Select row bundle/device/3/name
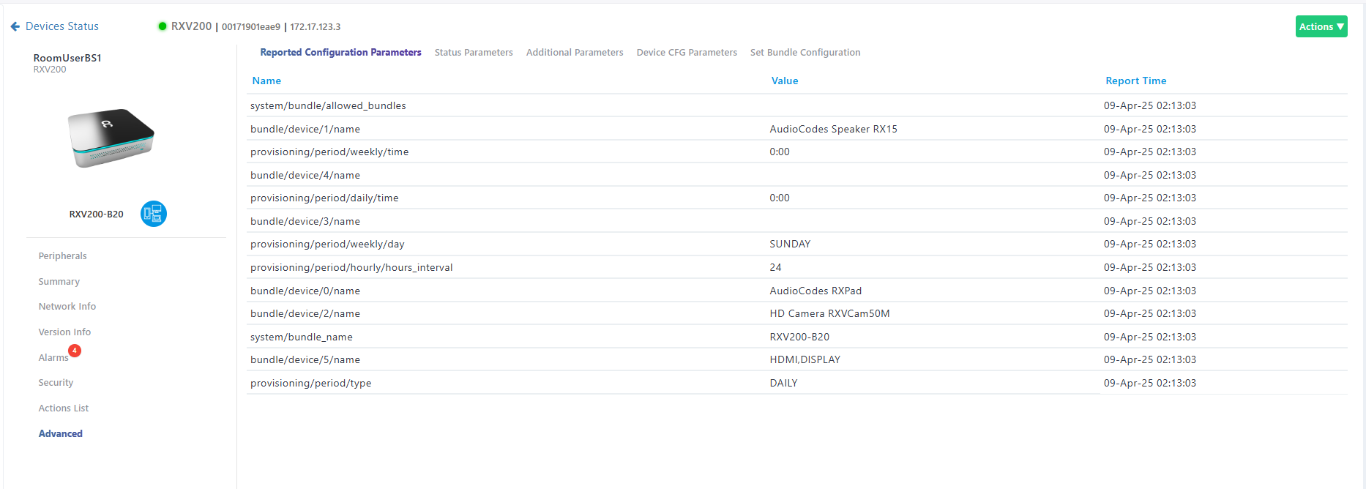Screen dimensions: 1366x489 pyautogui.click(x=797, y=221)
